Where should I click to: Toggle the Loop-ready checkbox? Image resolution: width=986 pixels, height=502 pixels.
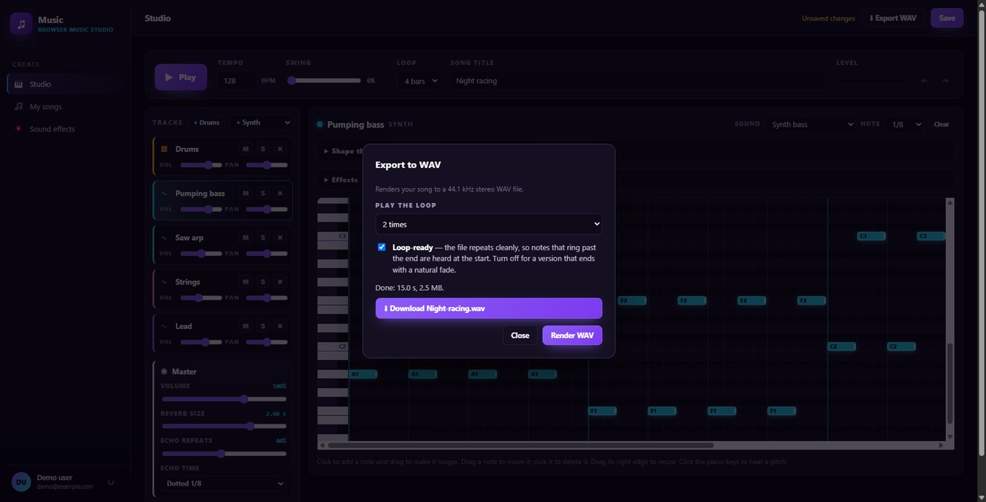click(381, 247)
